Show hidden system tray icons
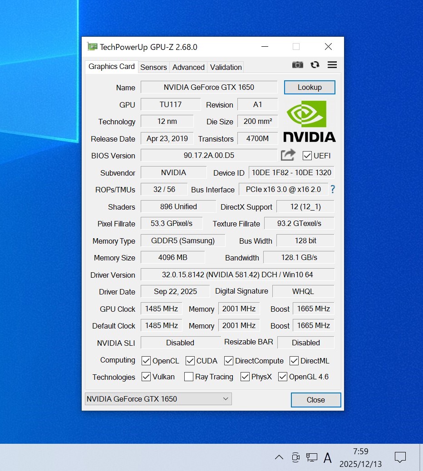The image size is (423, 471). click(x=279, y=457)
